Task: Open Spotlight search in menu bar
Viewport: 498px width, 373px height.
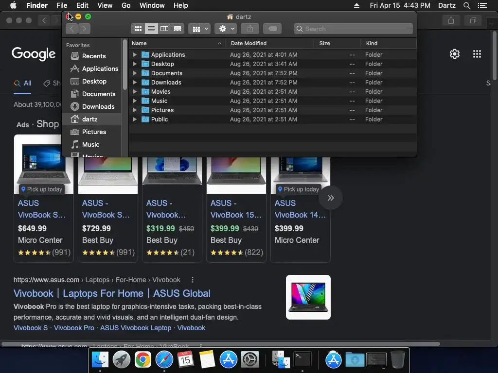Action: (466, 5)
